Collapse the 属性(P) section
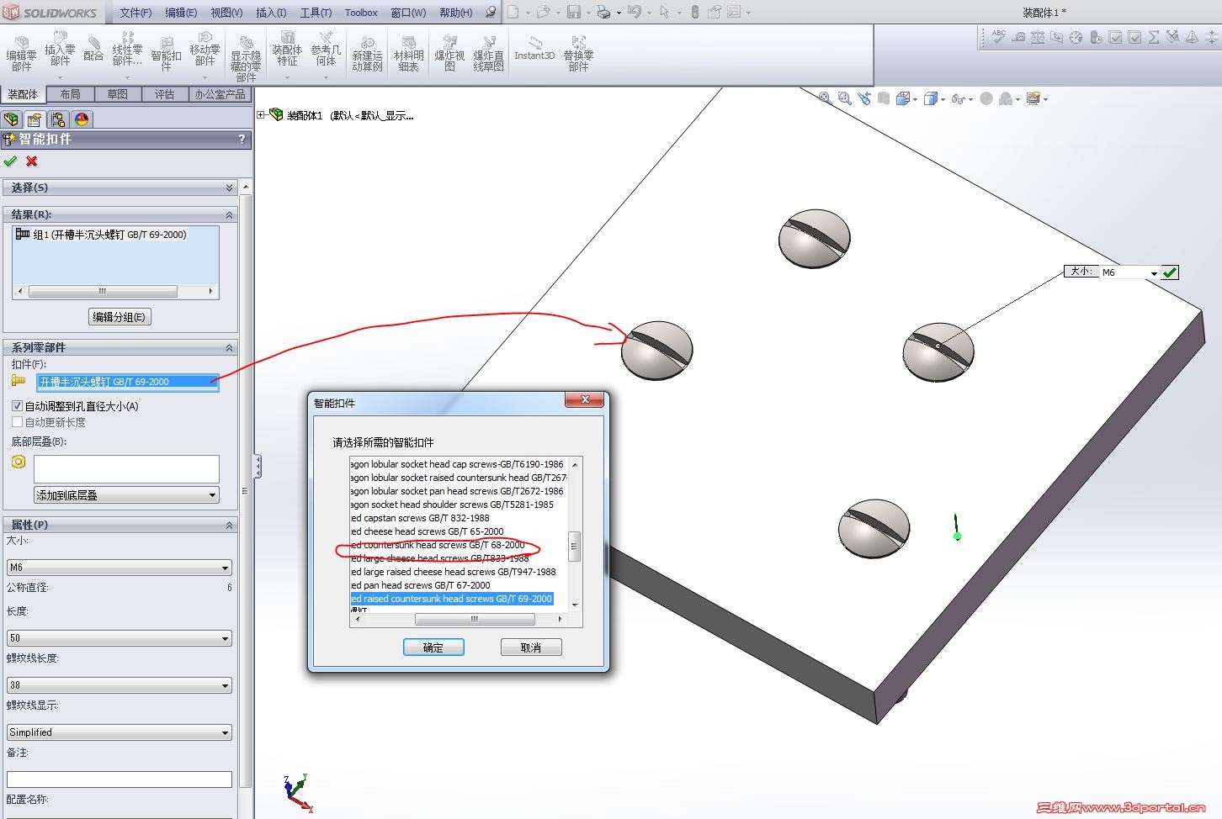The width and height of the screenshot is (1222, 819). pos(229,526)
